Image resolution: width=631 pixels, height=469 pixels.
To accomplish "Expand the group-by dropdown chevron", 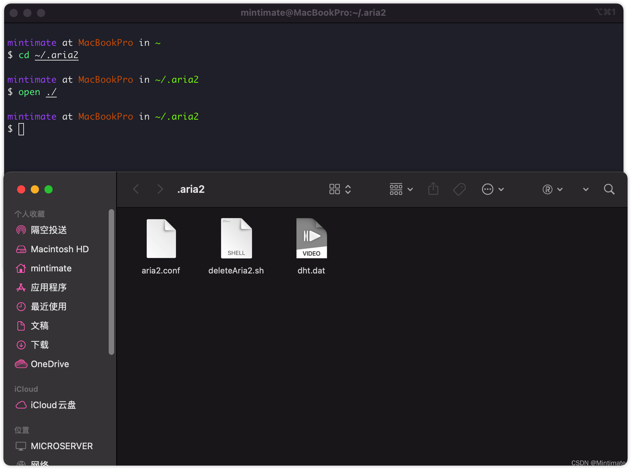I will [x=410, y=189].
